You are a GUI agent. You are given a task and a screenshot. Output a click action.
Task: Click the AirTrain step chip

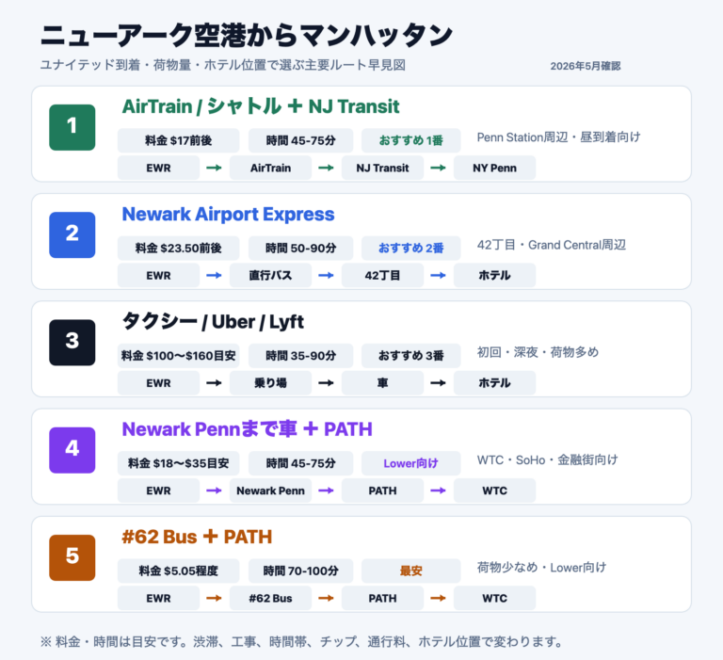pos(271,168)
